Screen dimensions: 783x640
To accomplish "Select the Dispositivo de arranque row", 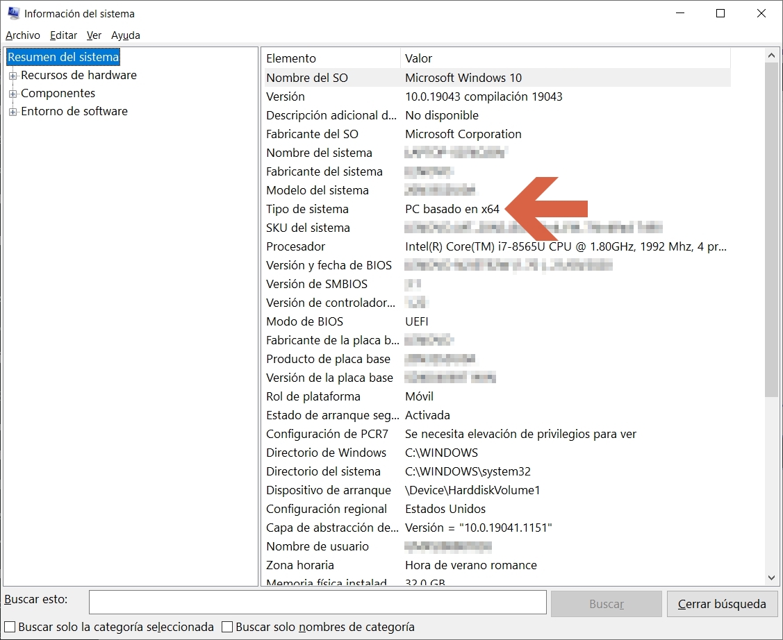I will [x=497, y=490].
